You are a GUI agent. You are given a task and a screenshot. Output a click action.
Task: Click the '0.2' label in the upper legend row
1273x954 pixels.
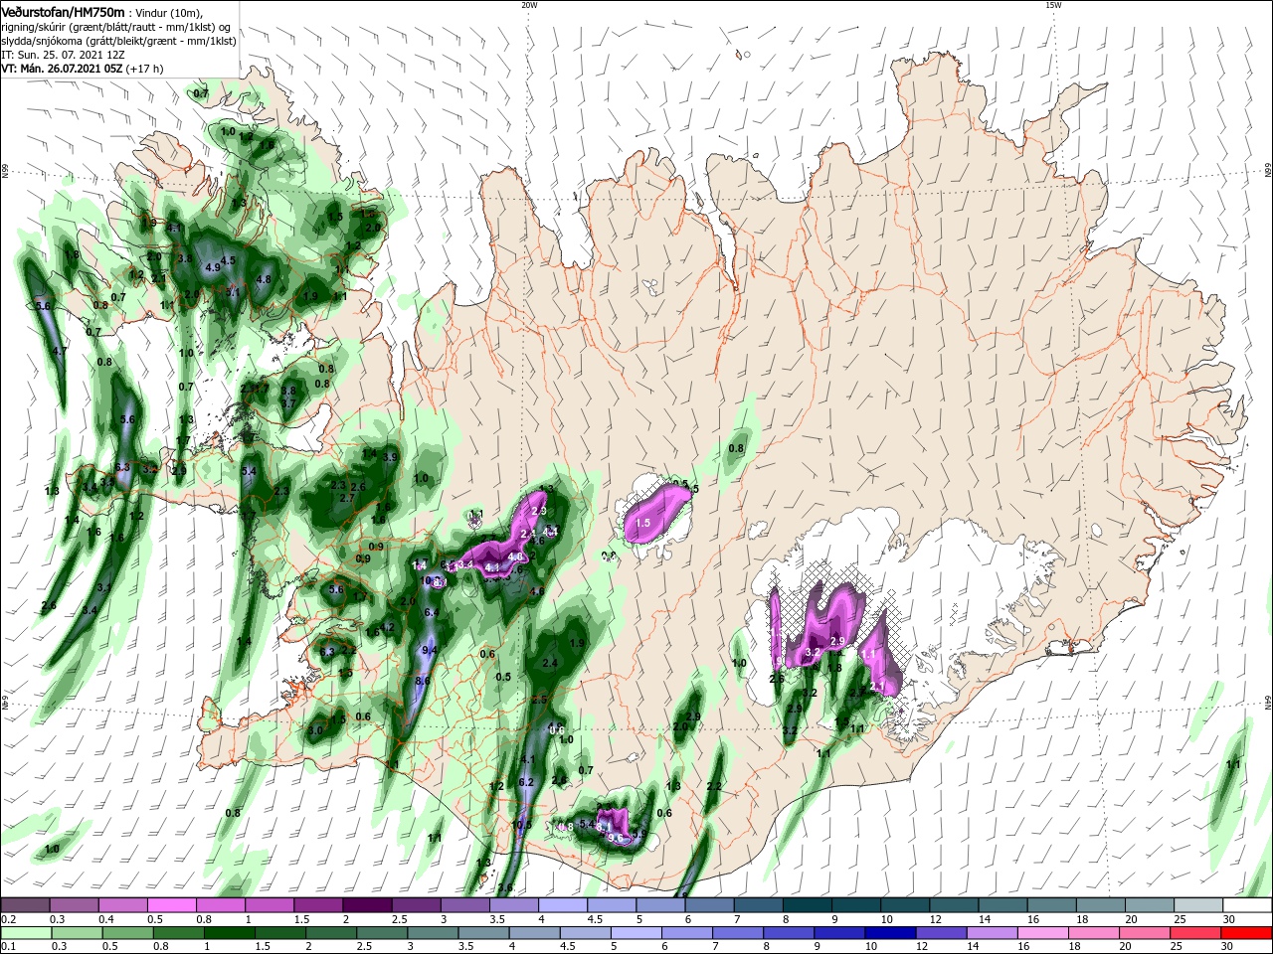click(x=8, y=919)
